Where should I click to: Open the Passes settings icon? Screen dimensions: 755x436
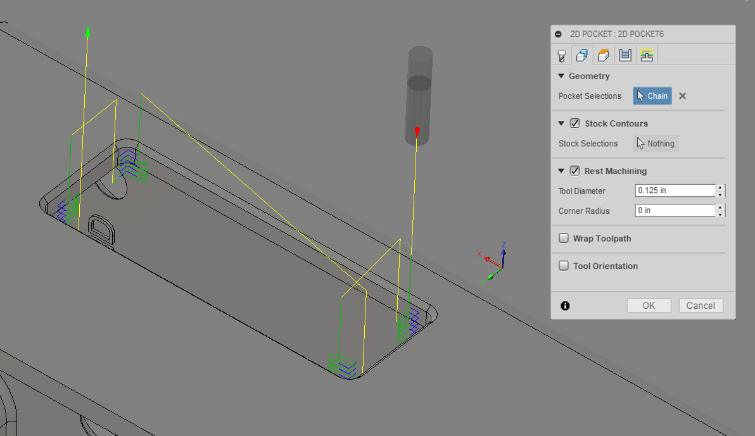pyautogui.click(x=625, y=55)
